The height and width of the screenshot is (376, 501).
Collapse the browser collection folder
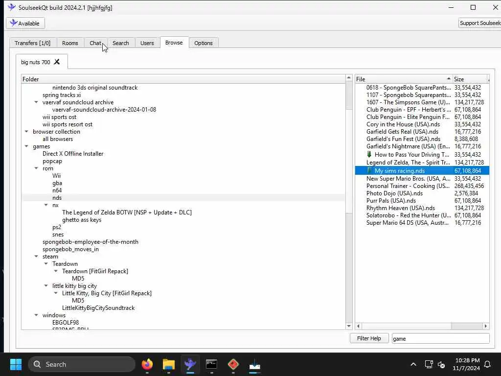[x=26, y=132]
